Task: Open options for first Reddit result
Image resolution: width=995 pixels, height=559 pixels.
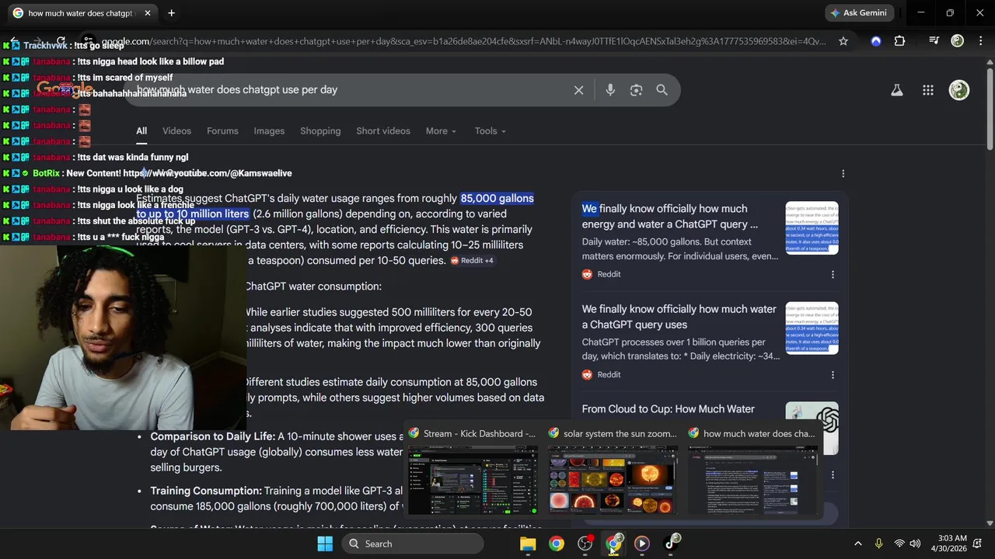Action: tap(833, 274)
